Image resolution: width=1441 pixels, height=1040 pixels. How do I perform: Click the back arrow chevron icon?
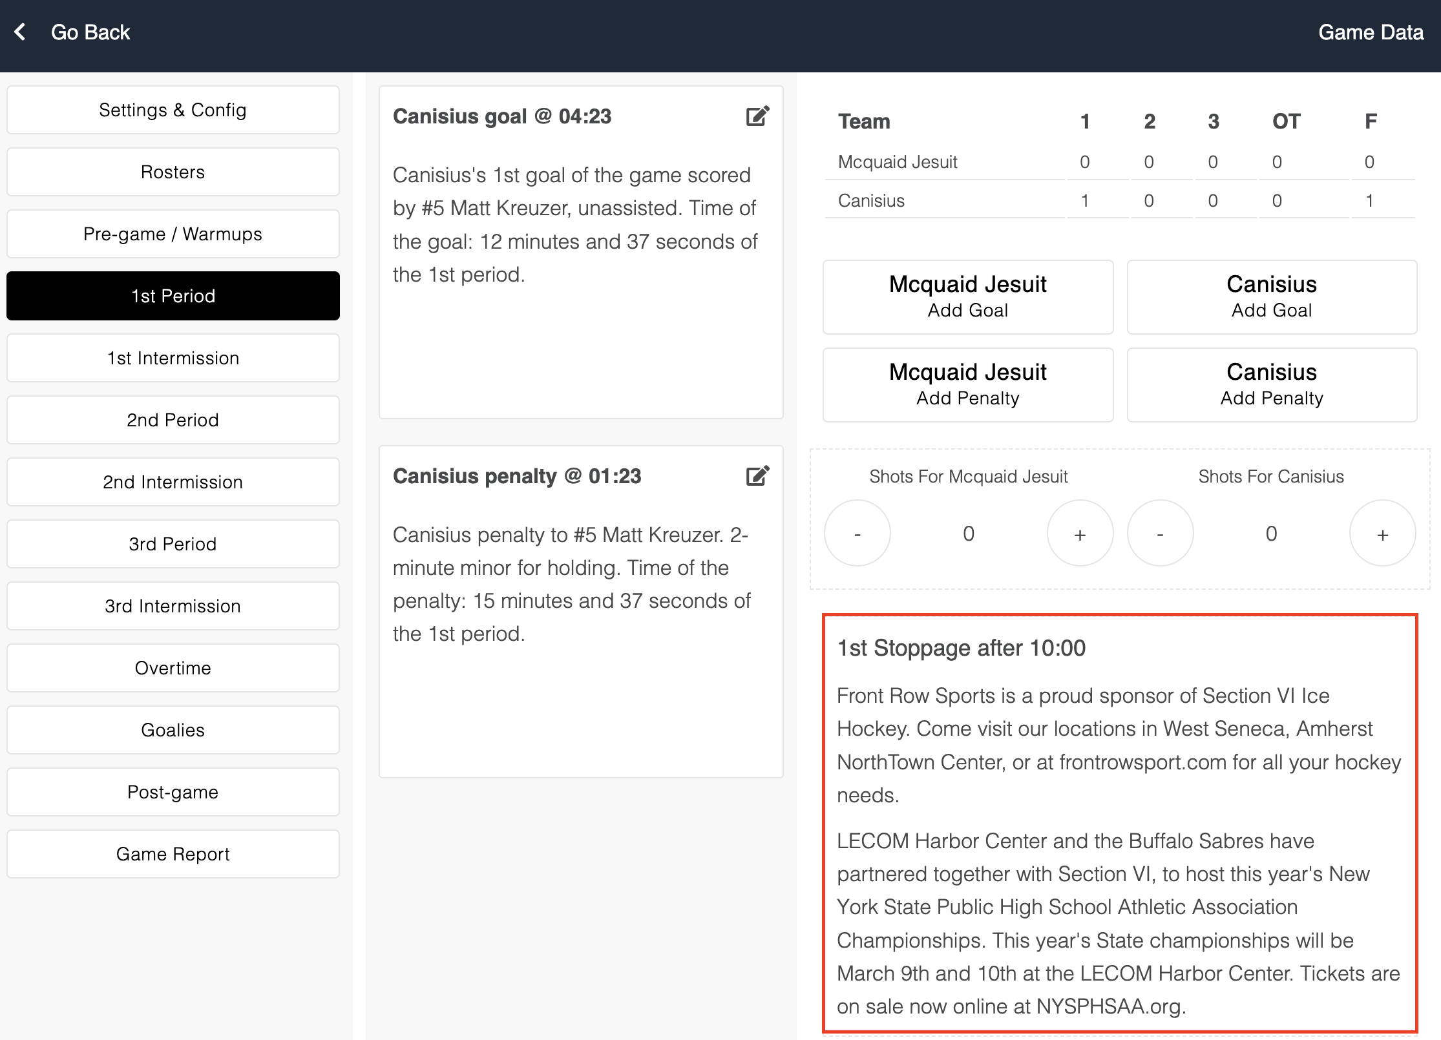[x=21, y=32]
